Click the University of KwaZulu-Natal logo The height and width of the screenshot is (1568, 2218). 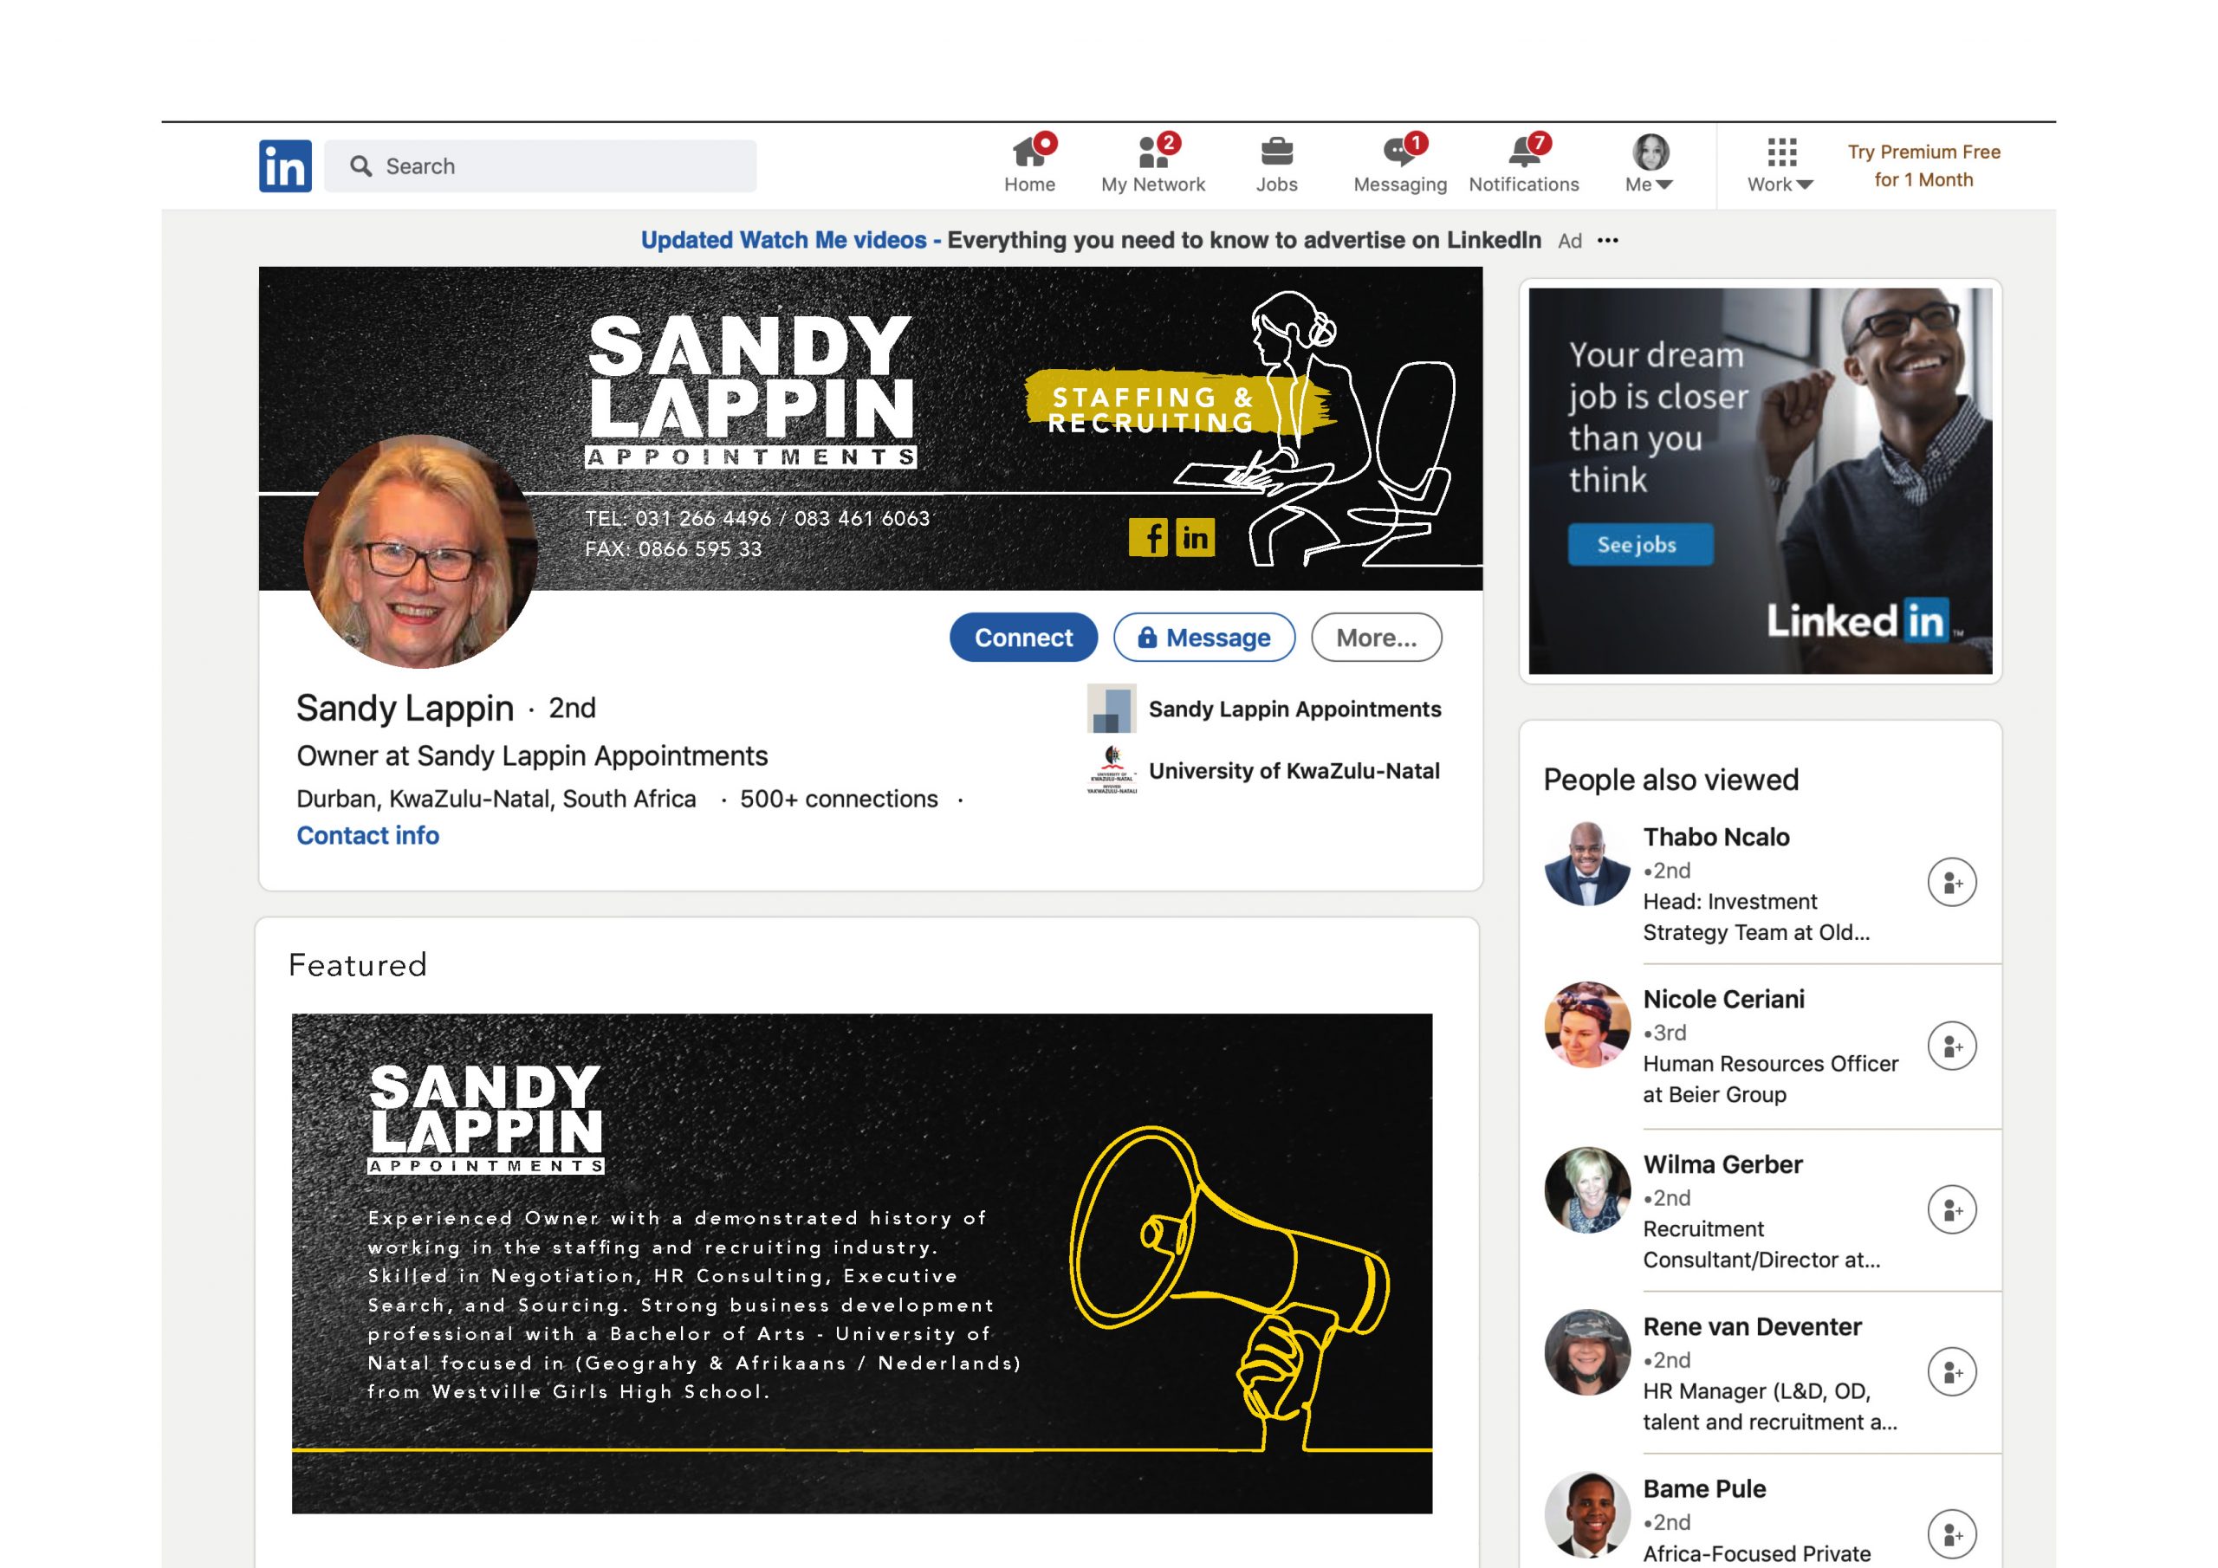pos(1111,770)
